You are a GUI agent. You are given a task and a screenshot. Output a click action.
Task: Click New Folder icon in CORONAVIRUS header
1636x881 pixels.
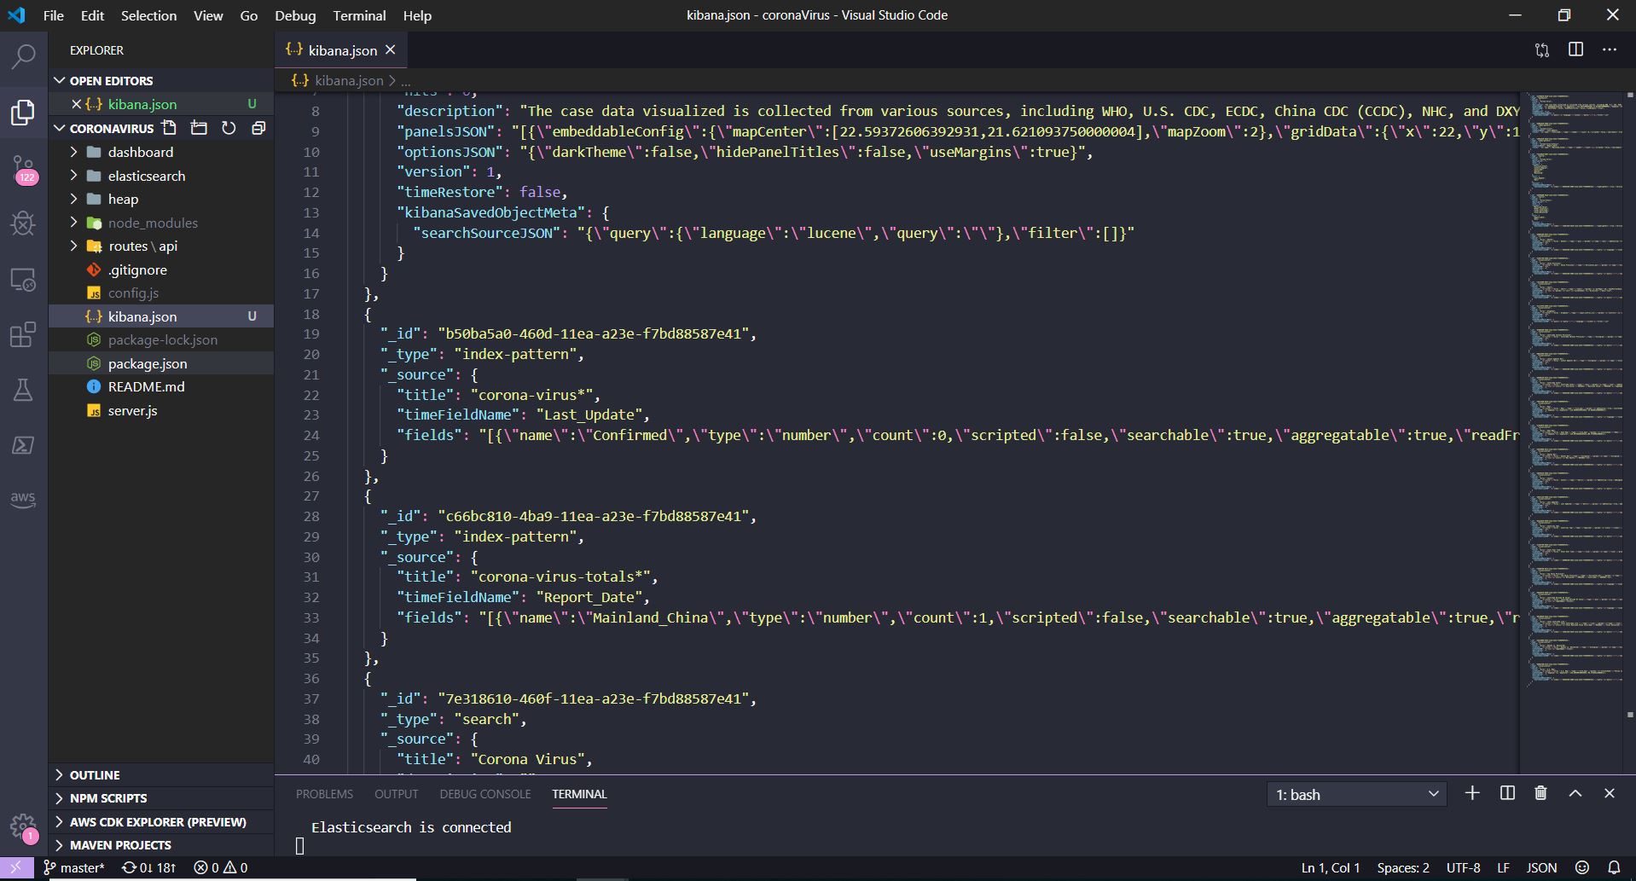click(199, 128)
